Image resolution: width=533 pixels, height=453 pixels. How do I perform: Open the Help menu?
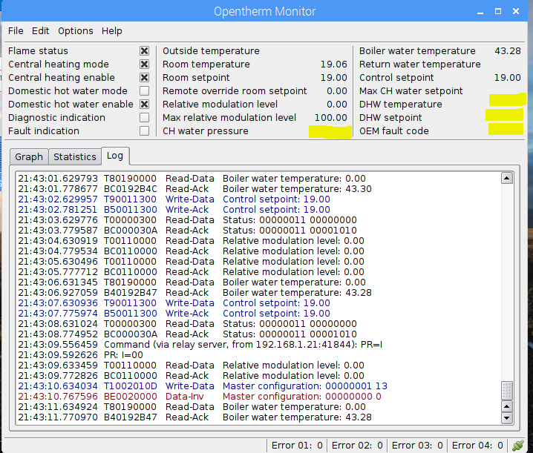(x=112, y=31)
